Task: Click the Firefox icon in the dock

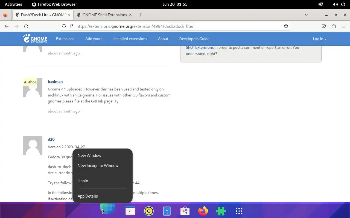Action: pos(203,211)
